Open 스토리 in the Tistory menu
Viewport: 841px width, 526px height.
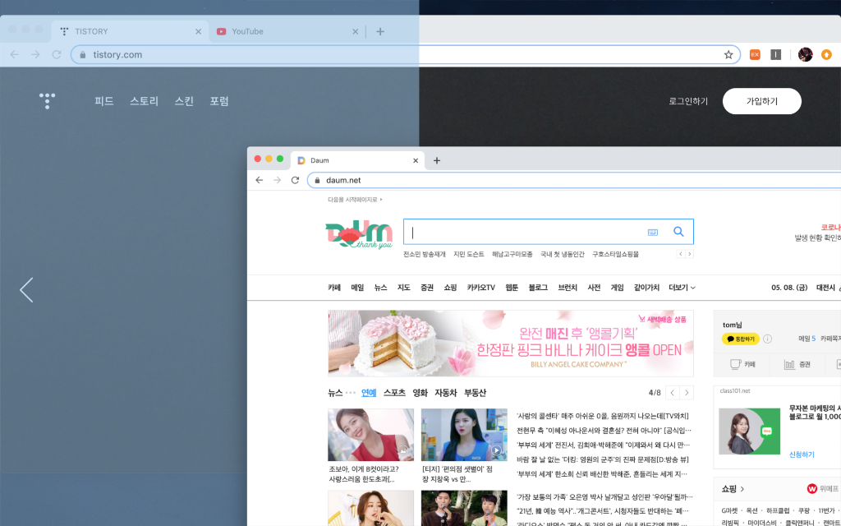145,101
